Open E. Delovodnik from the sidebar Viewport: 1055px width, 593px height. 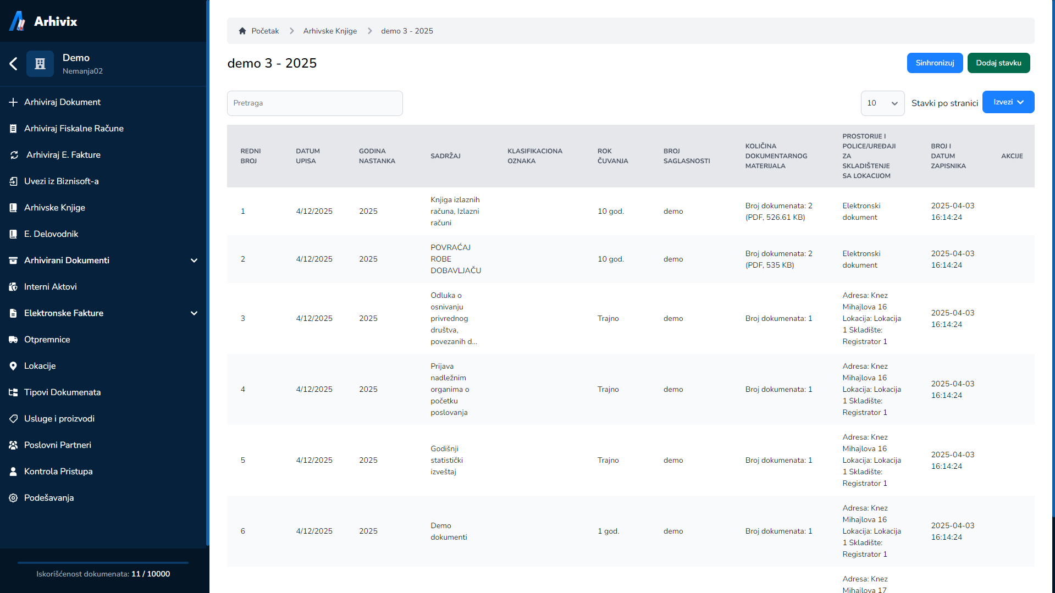pyautogui.click(x=51, y=234)
